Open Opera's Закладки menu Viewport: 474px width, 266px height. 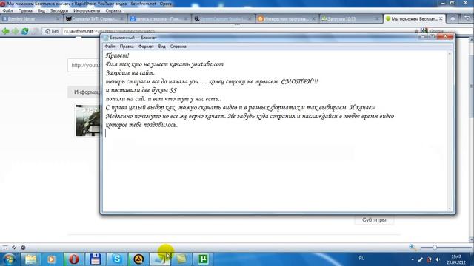59,10
